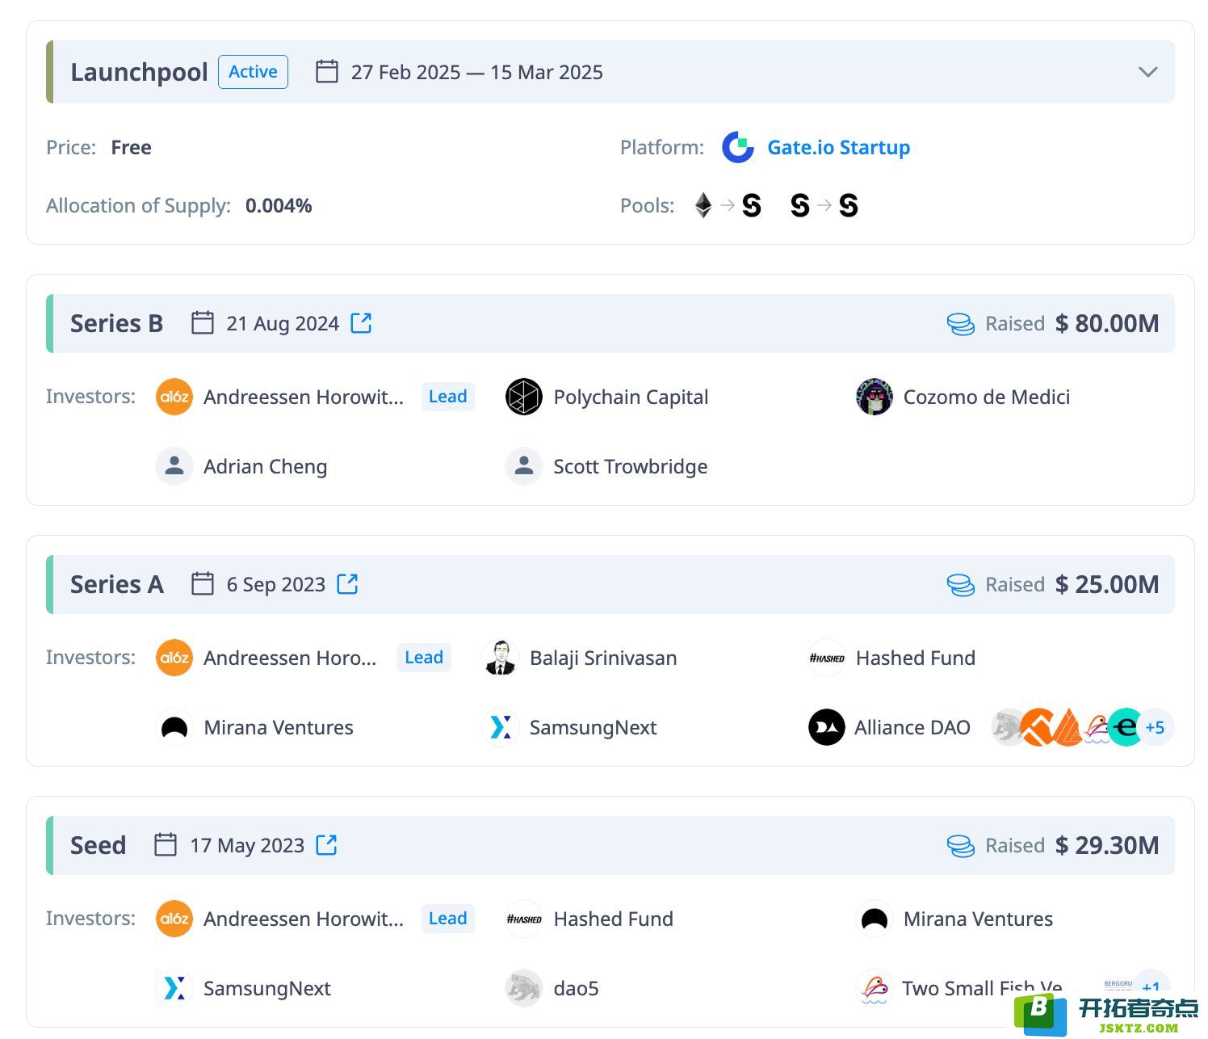Open Hashed Fund in Series A
The width and height of the screenshot is (1208, 1039).
pos(916,658)
